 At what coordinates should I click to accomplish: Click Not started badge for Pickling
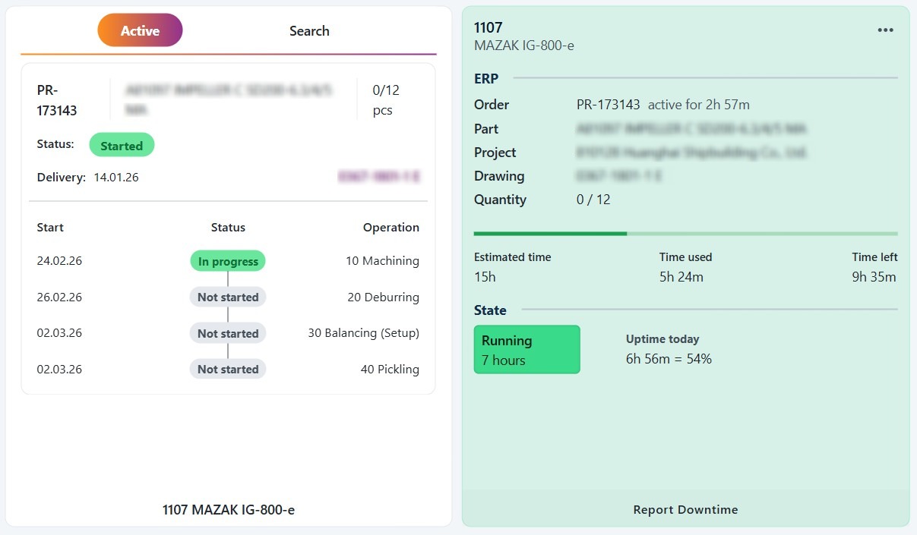tap(228, 370)
